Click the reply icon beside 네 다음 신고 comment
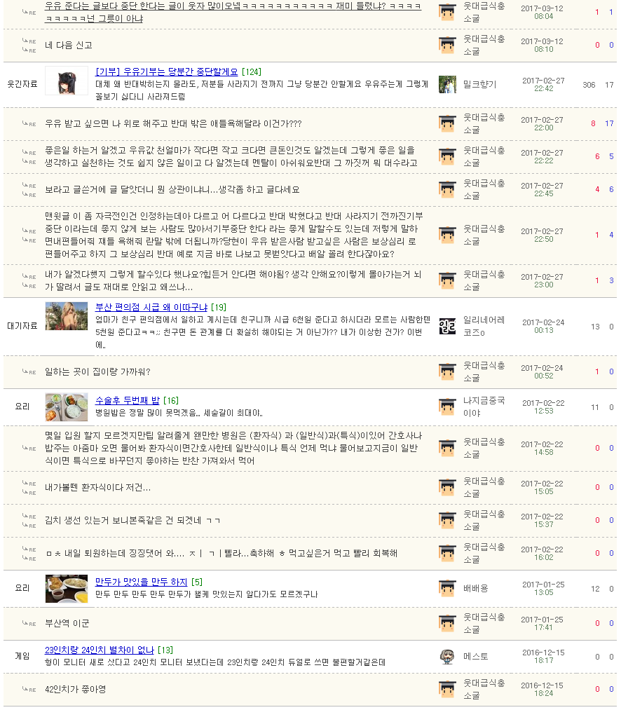Screen dimensions: 621x710 [29, 46]
